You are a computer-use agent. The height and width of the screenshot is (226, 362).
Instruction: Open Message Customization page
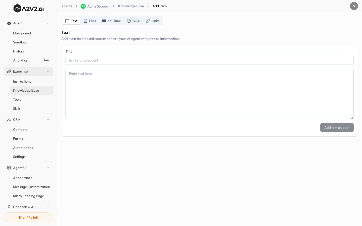pyautogui.click(x=31, y=187)
